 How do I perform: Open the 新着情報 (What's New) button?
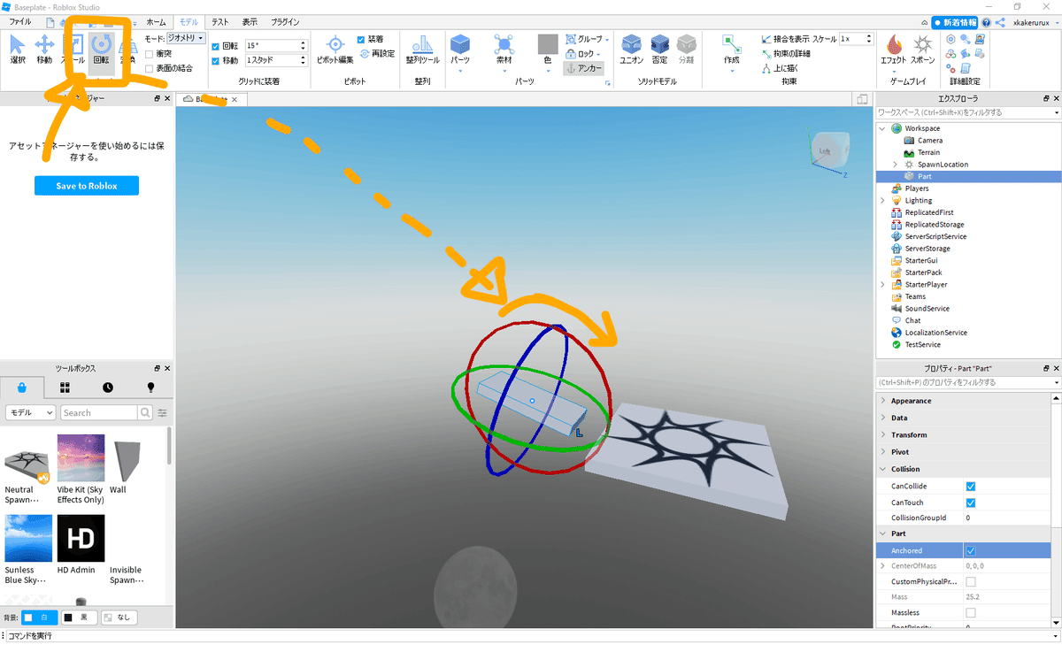(x=954, y=22)
